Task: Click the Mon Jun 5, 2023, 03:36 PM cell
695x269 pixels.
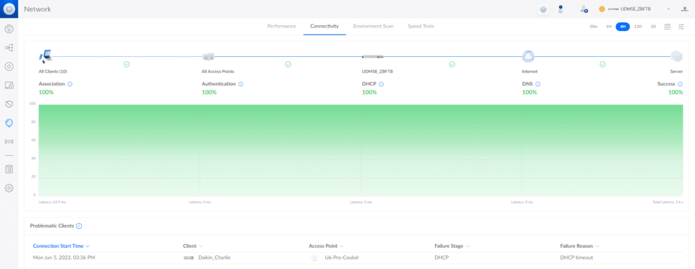Action: pyautogui.click(x=64, y=257)
